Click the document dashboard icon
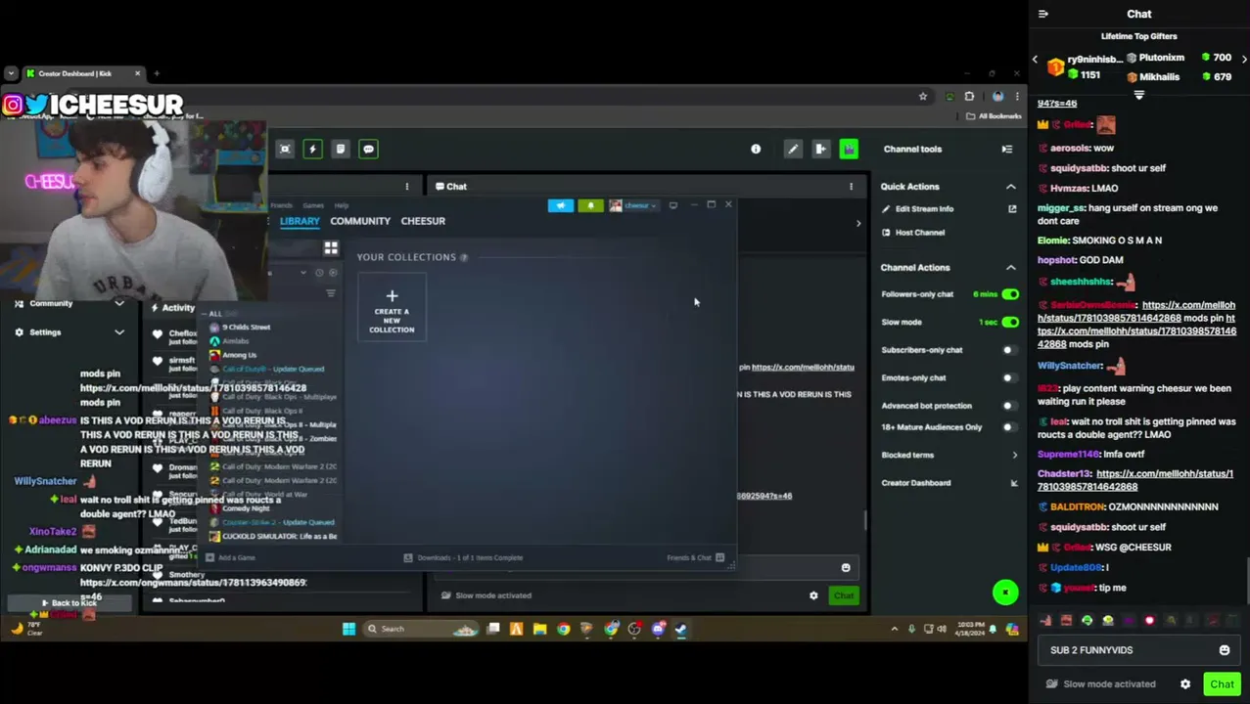This screenshot has width=1250, height=704. click(x=340, y=149)
